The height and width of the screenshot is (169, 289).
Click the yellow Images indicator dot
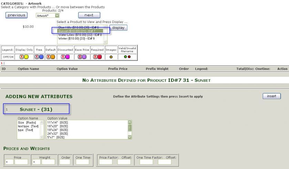111,57
